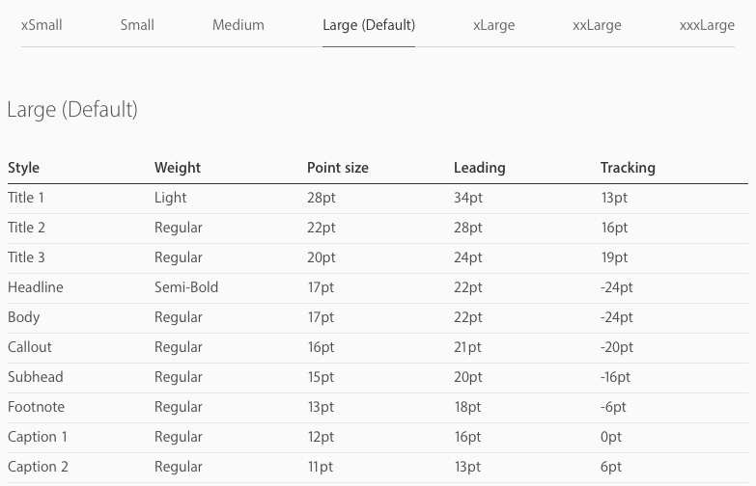756x486 pixels.
Task: Switch to the xLarge tab
Action: [x=493, y=25]
